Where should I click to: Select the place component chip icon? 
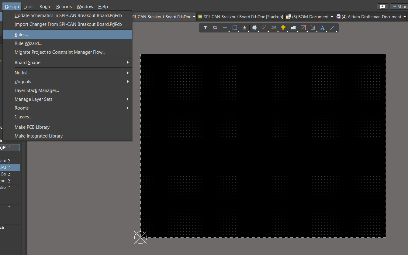pos(254,28)
